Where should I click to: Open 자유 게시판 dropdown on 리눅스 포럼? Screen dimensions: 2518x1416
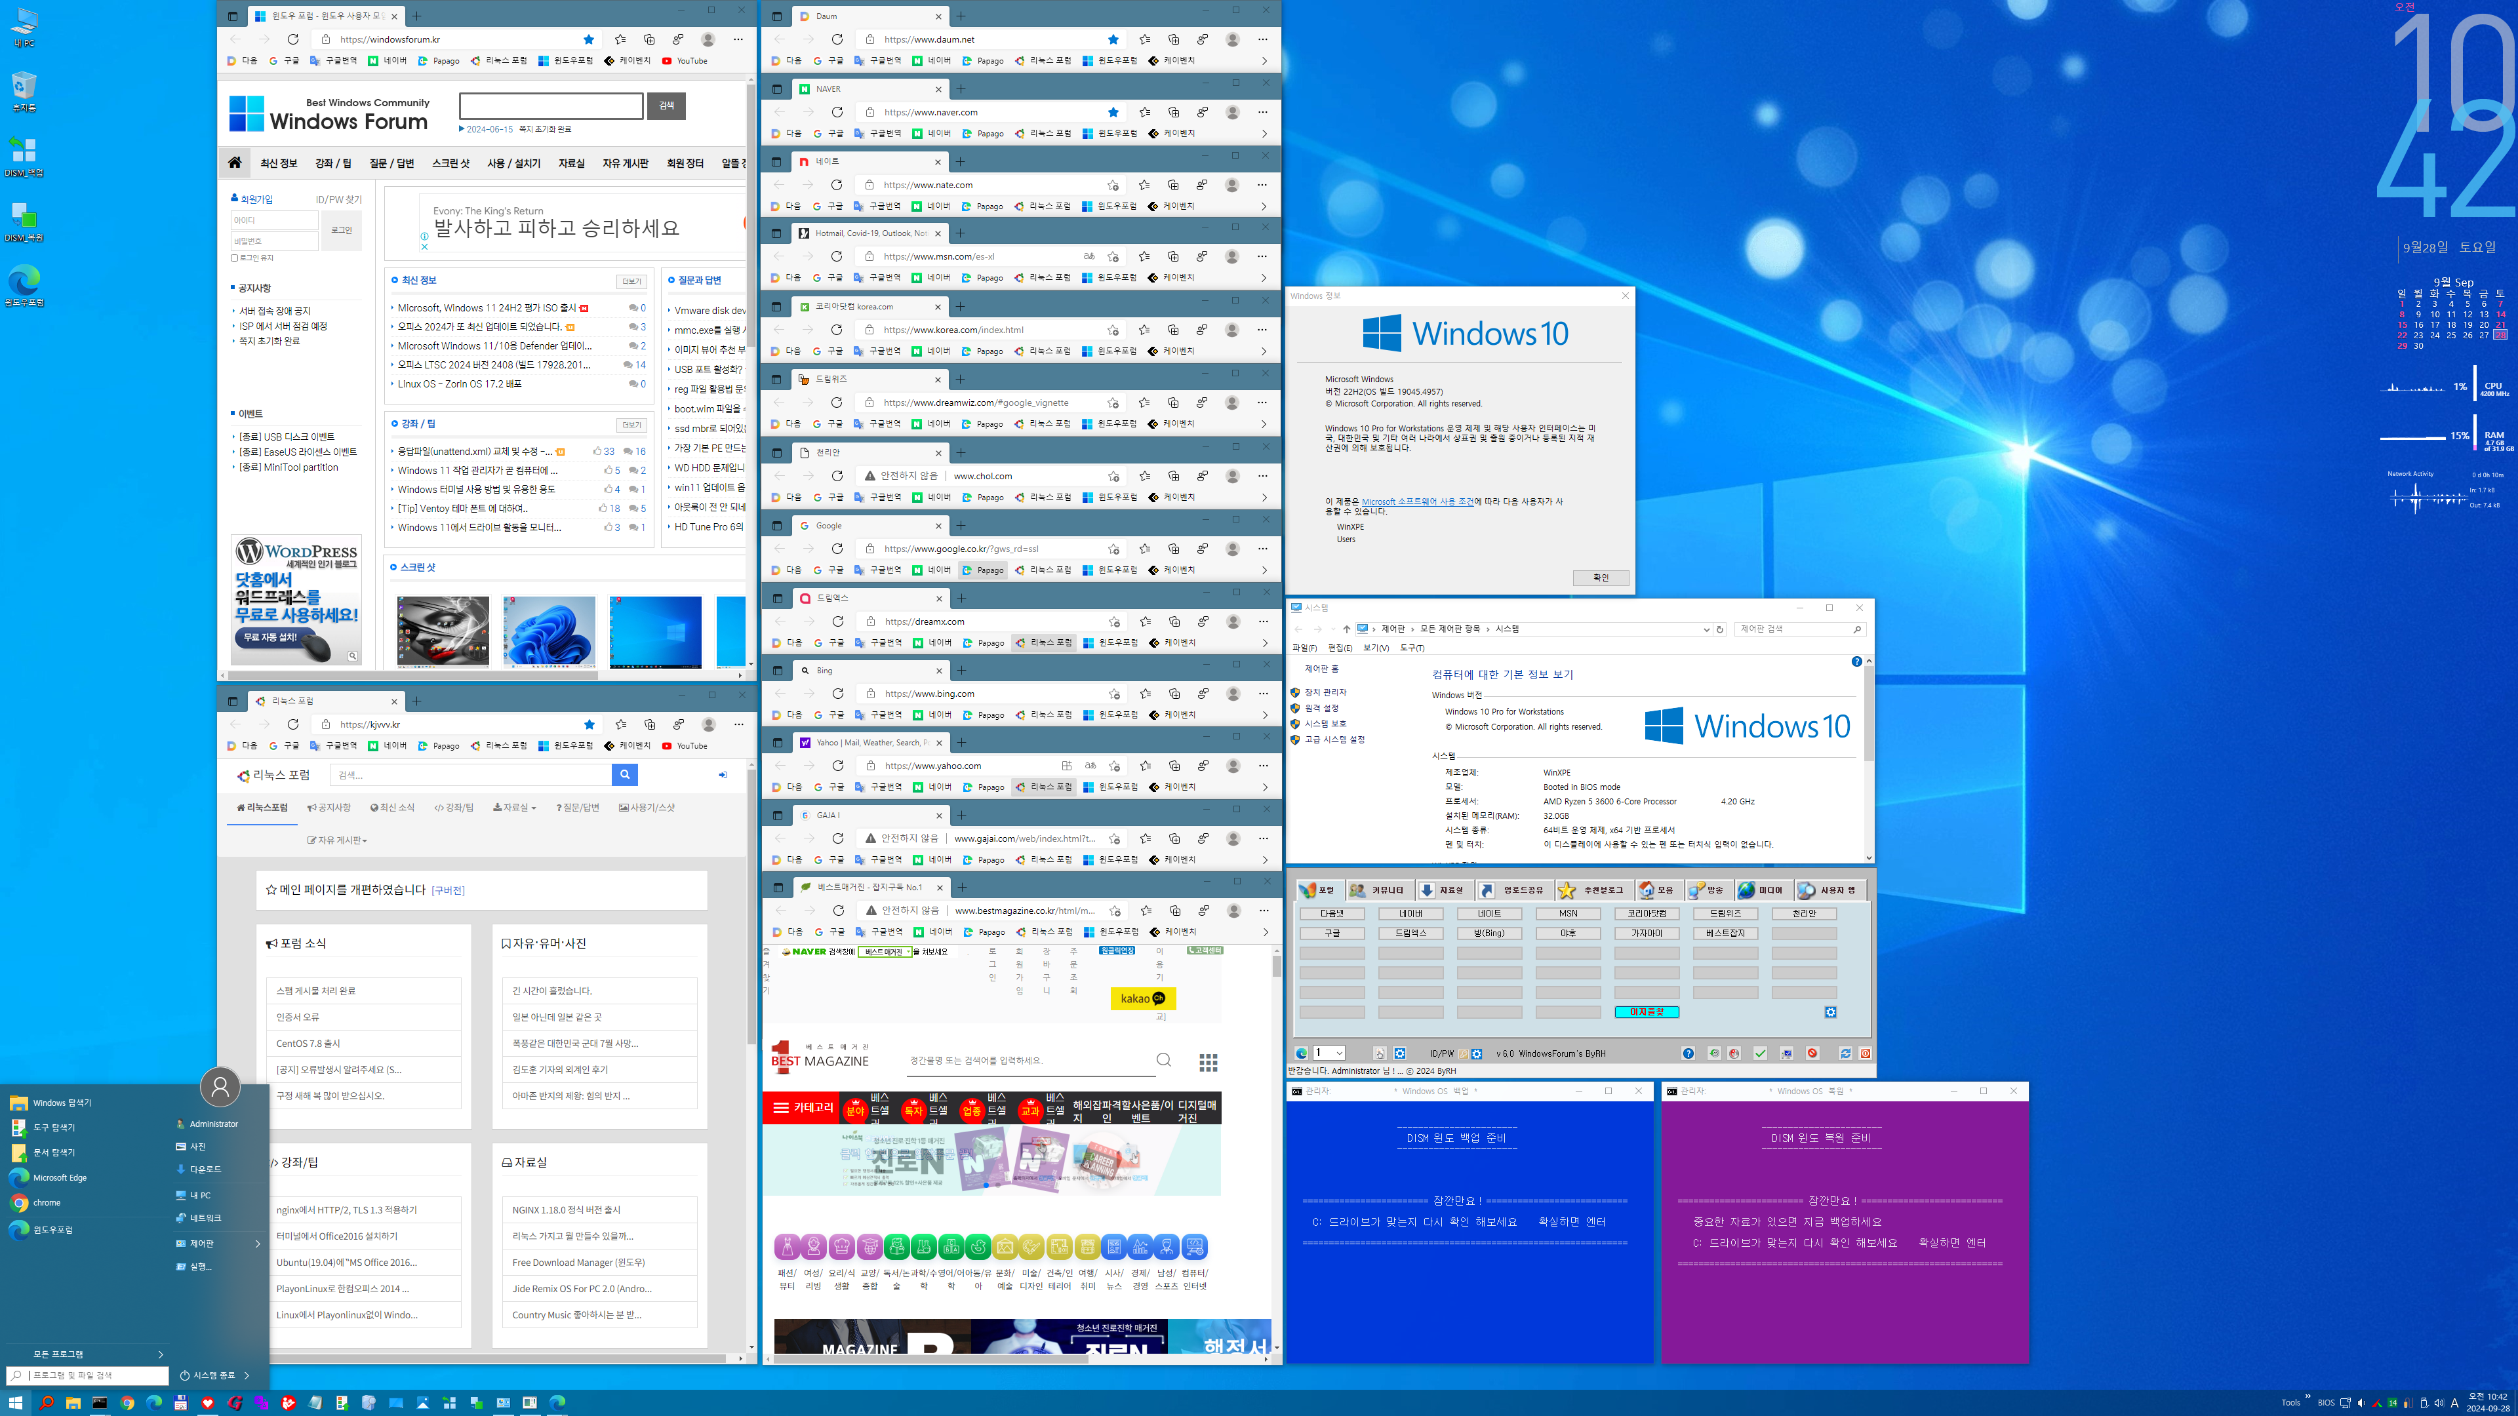(337, 840)
